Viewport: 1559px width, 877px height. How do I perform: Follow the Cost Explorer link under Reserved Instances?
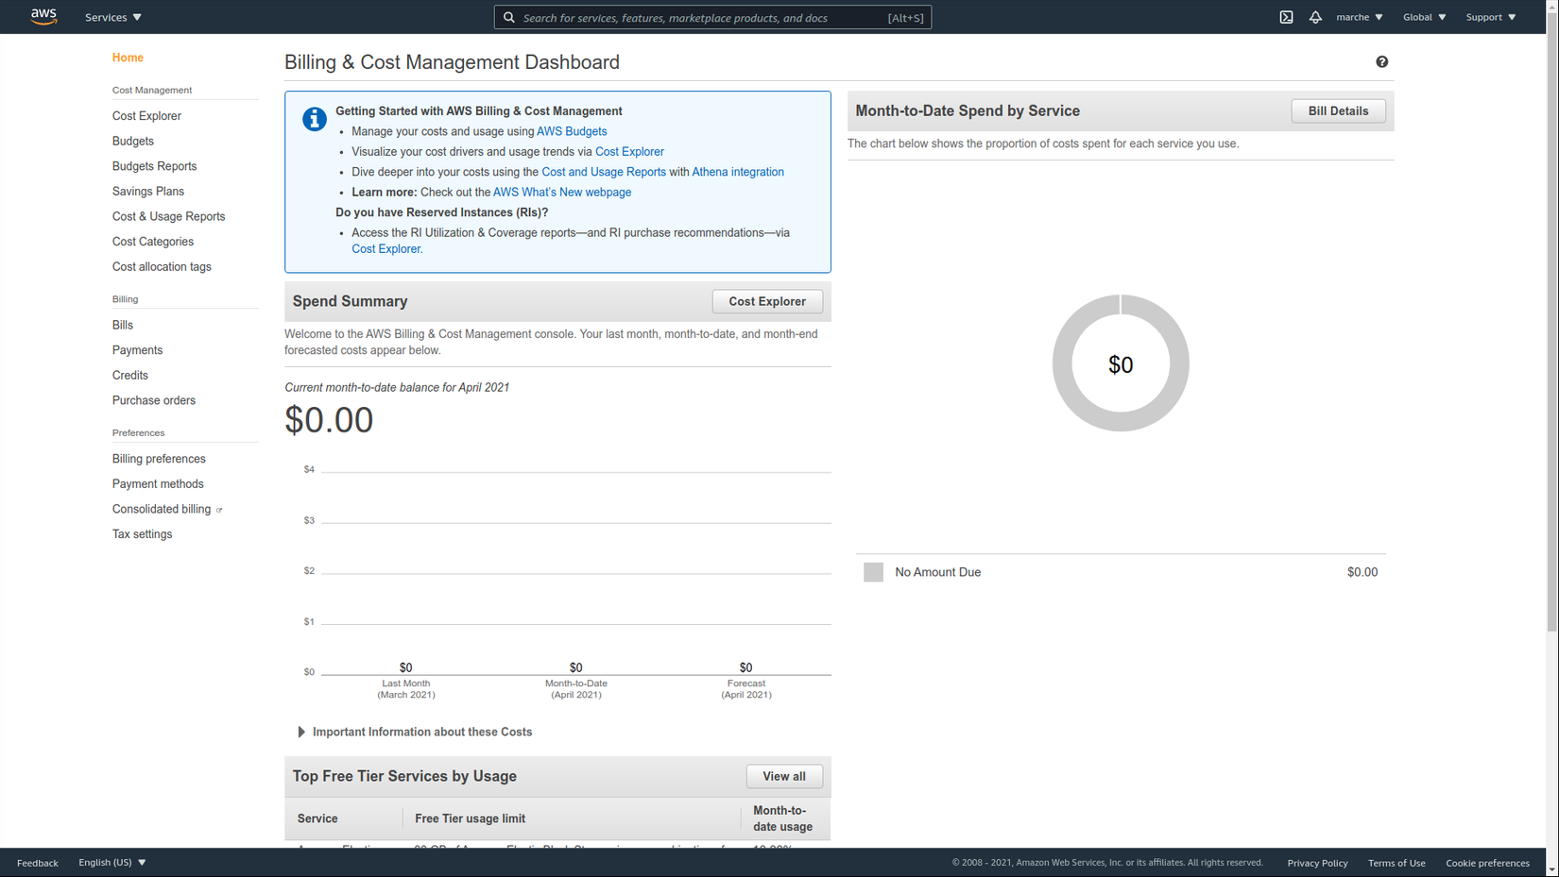pos(385,249)
